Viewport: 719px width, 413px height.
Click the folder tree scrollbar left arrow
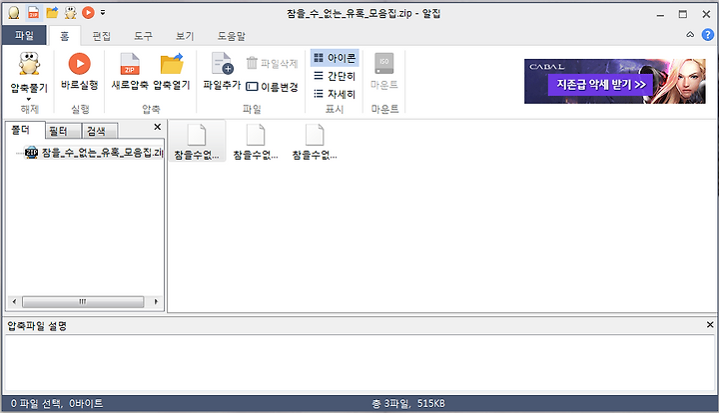pos(14,301)
